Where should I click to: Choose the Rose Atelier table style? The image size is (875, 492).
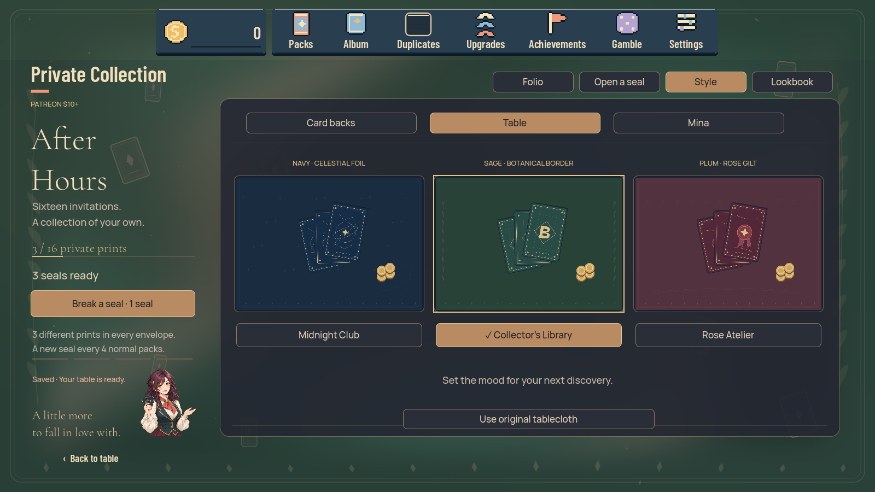tap(728, 335)
